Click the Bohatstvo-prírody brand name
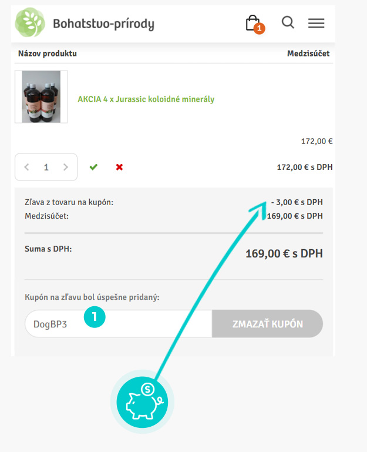This screenshot has width=367, height=452. pyautogui.click(x=103, y=24)
